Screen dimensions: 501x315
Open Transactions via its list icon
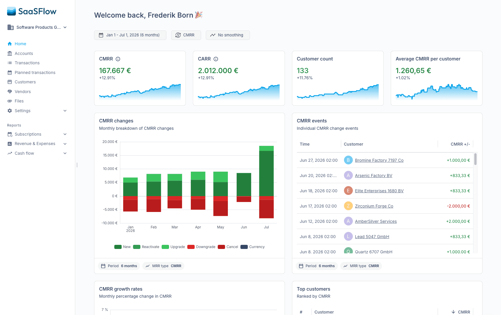(10, 63)
